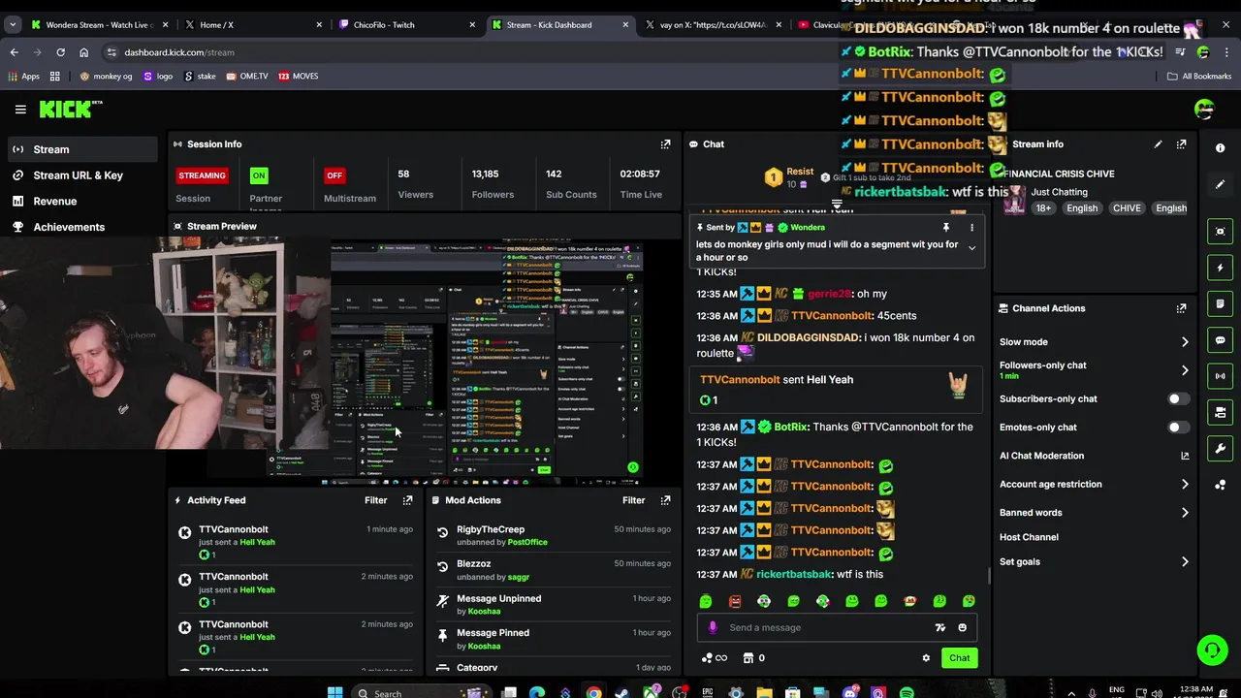
Task: Toggle the Multistream OFF indicator
Action: click(334, 175)
